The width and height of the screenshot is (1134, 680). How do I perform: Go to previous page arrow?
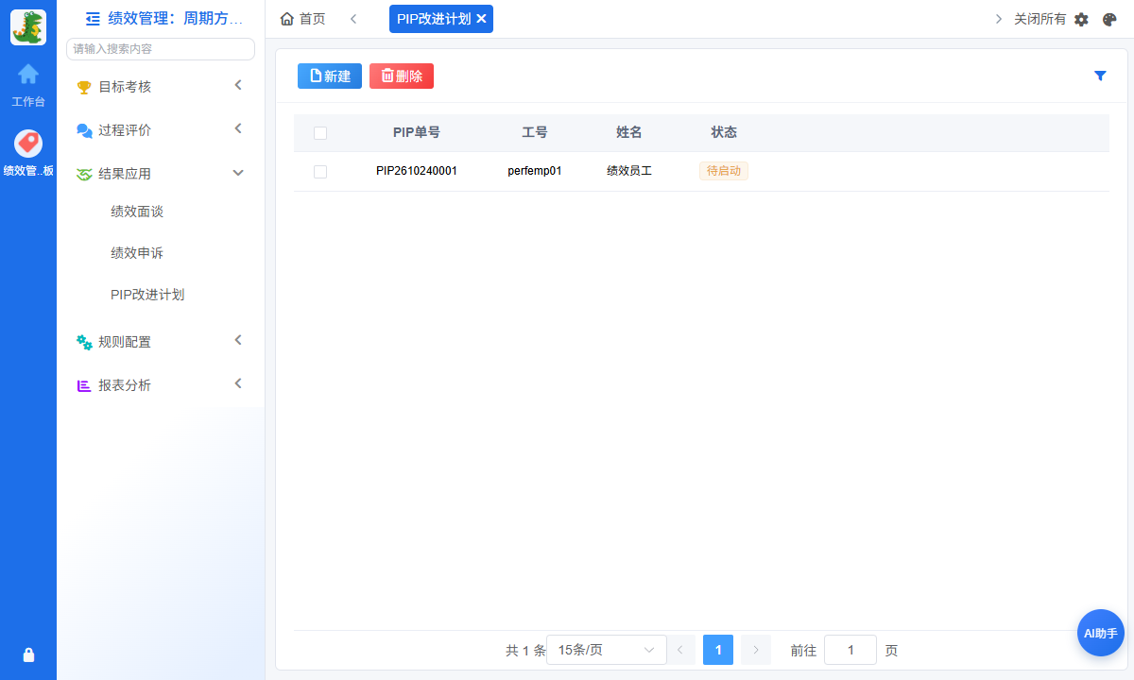coord(680,650)
